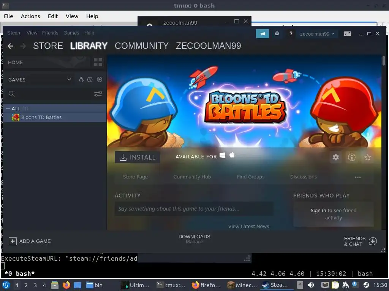
Task: Go to the STORE tab
Action: coord(48,46)
